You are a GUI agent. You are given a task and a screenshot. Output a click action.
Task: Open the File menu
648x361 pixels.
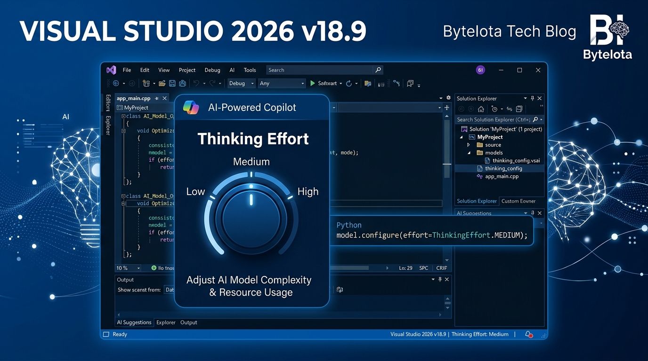coord(127,70)
